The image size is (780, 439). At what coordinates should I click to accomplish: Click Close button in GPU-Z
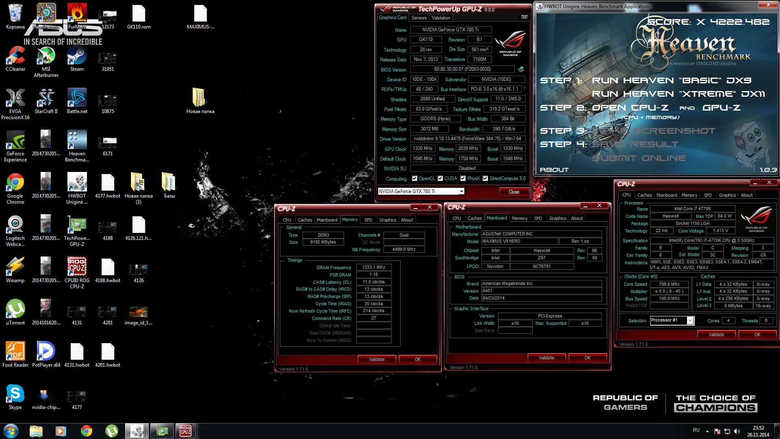(514, 192)
